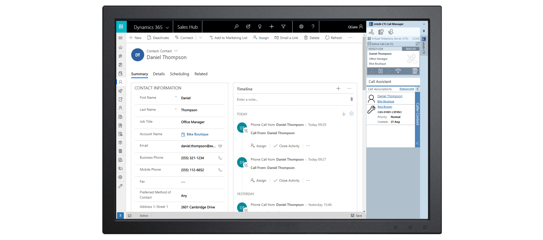Open more options for 09:27 phone call
Image resolution: width=543 pixels, height=240 pixels.
pos(308,180)
